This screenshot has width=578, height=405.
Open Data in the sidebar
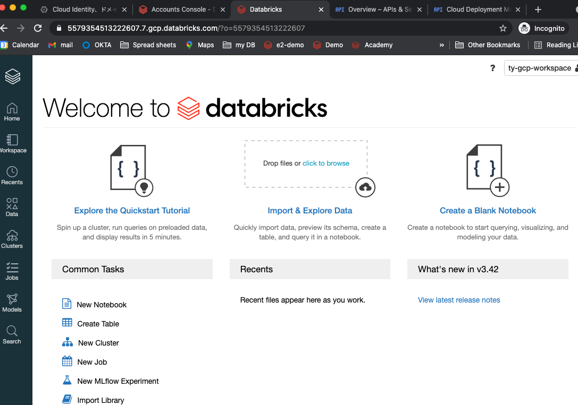click(12, 207)
